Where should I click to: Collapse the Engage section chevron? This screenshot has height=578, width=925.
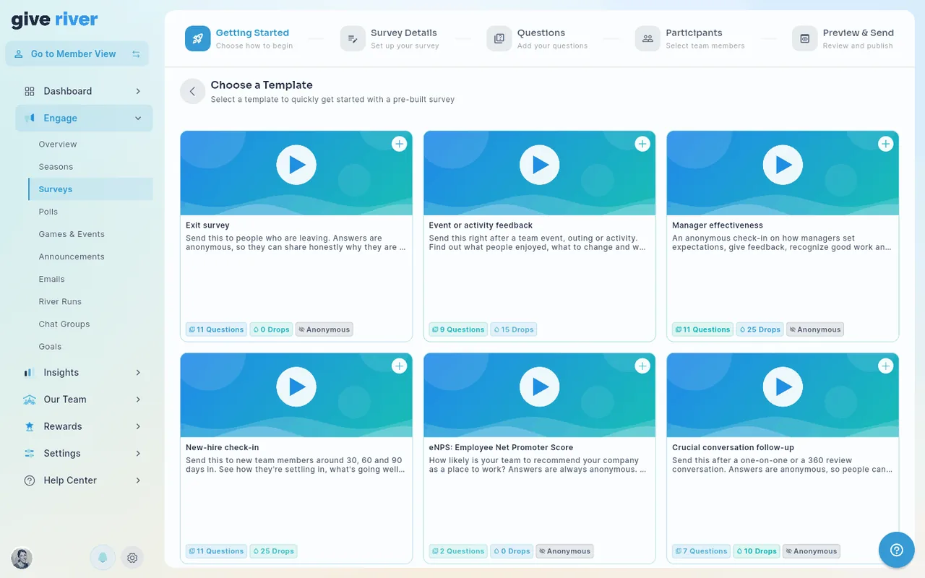138,118
